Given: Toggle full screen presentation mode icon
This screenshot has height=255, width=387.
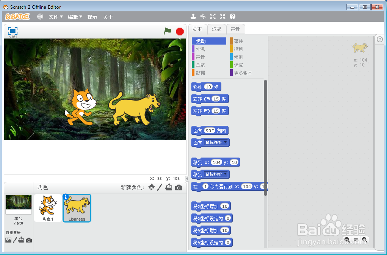Looking at the screenshot, I should pos(13,31).
